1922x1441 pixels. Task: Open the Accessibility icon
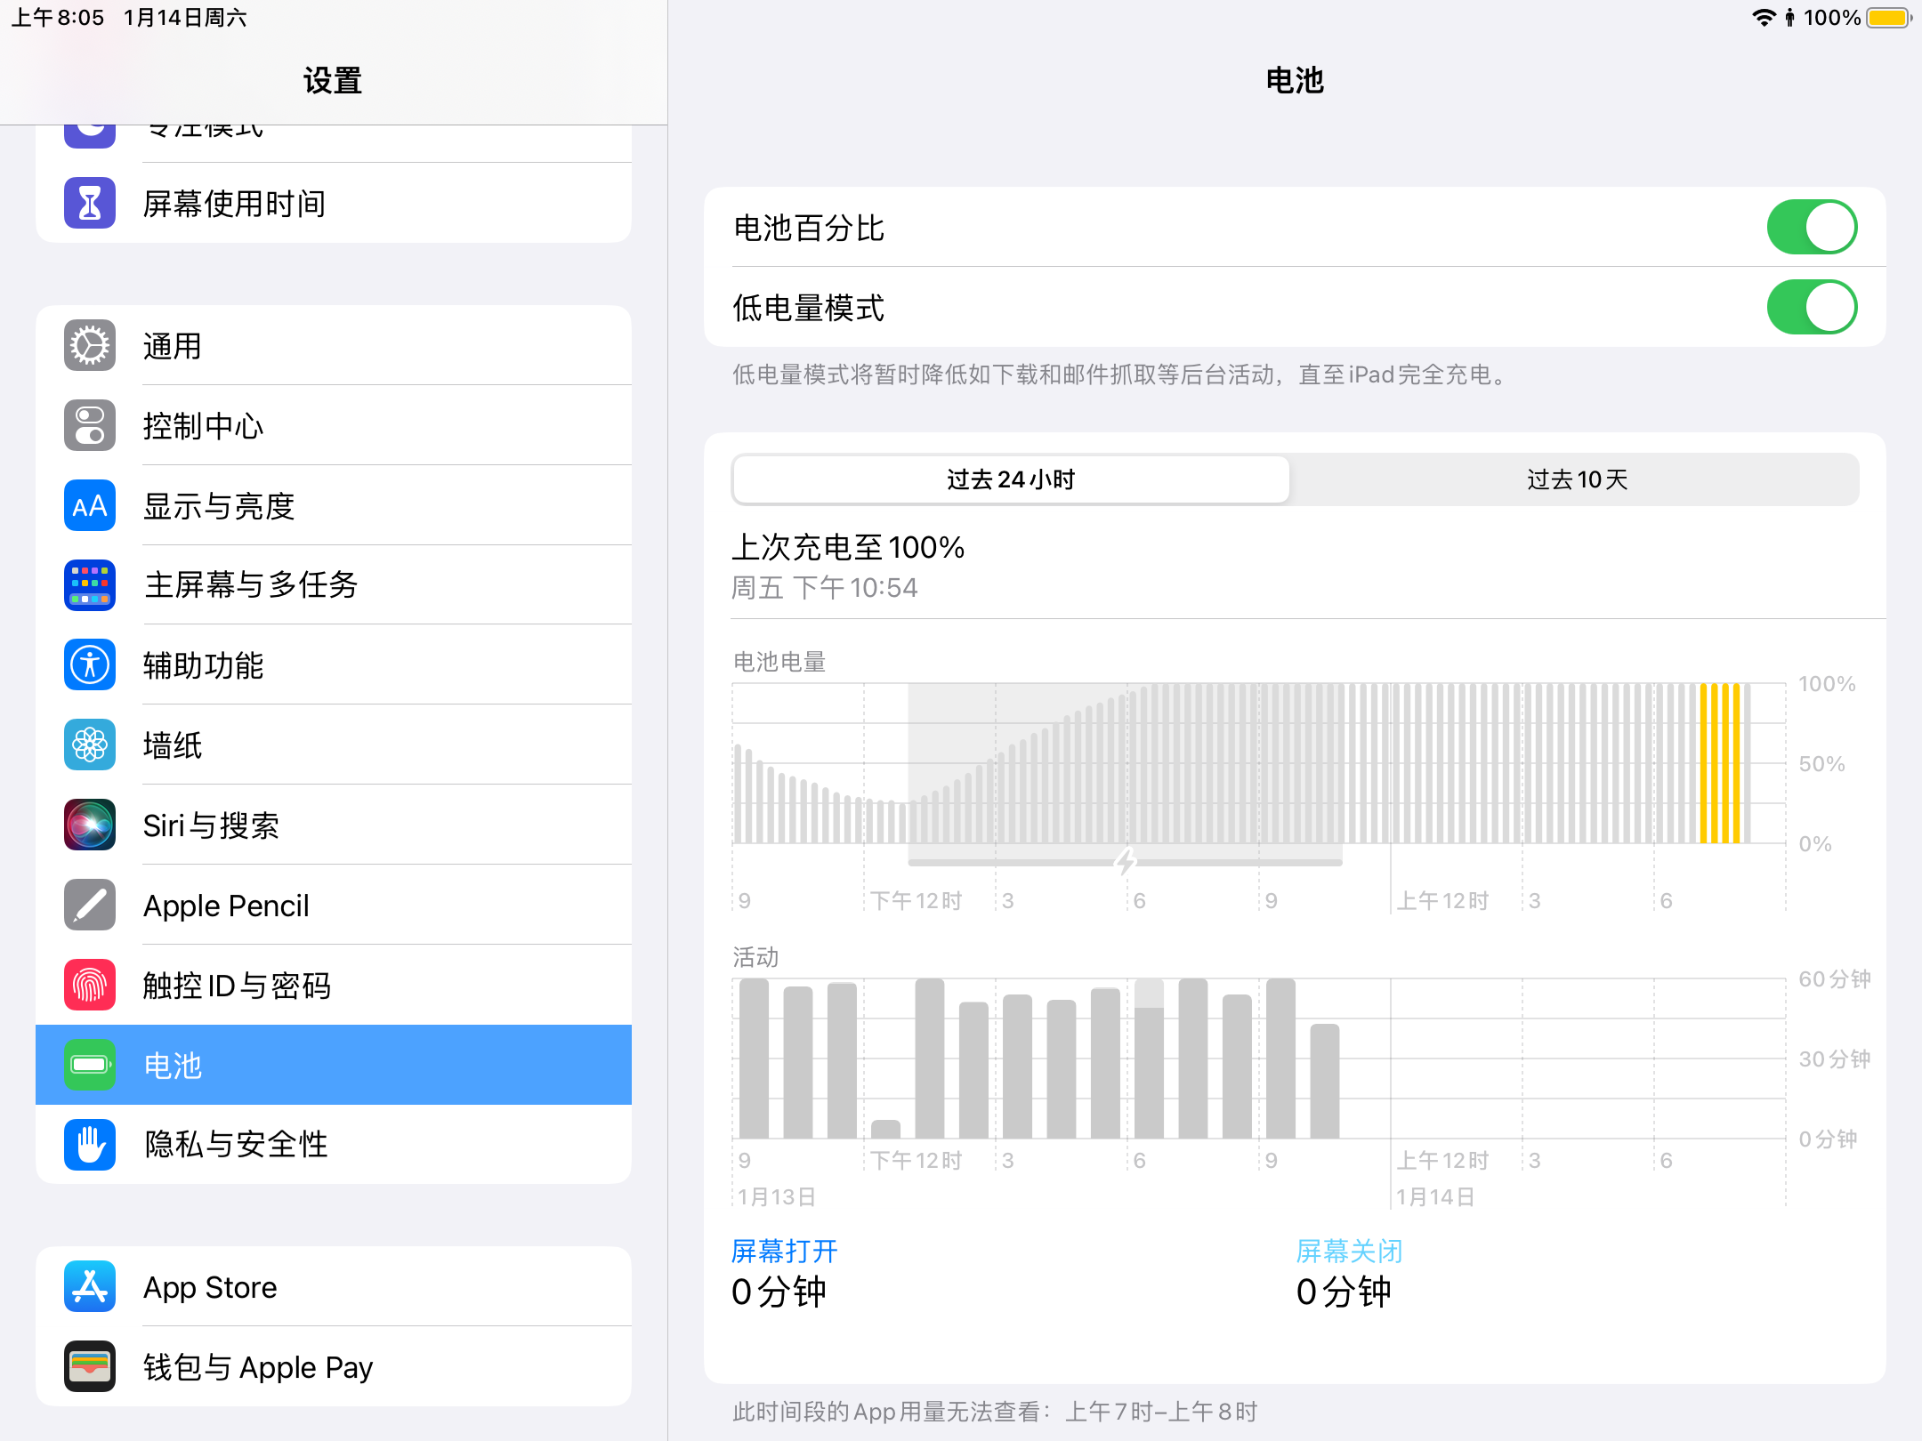coord(90,664)
